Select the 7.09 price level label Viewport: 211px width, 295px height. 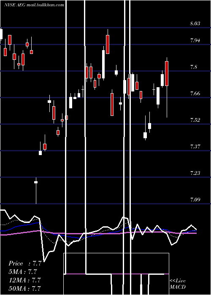click(x=195, y=199)
